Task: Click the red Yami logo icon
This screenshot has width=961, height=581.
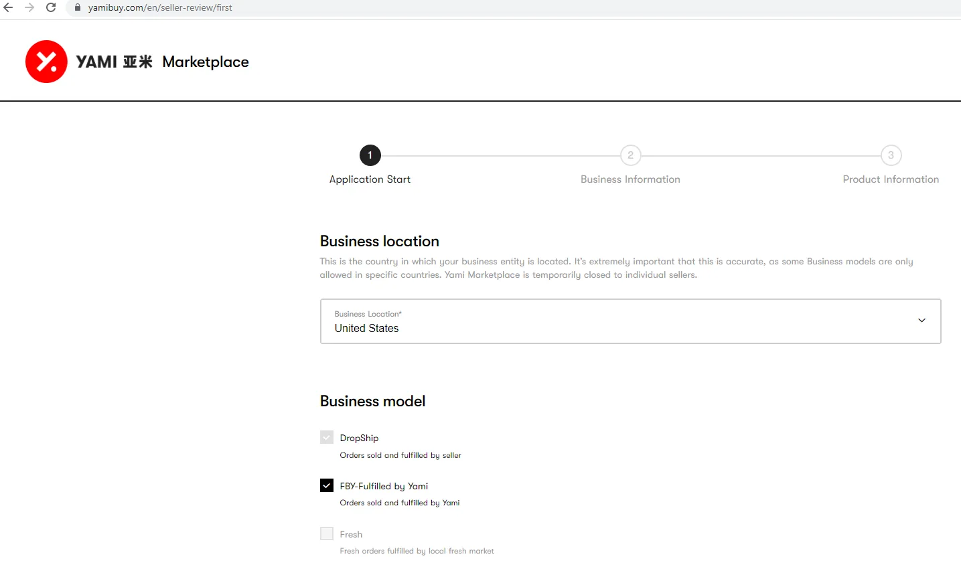Action: pyautogui.click(x=46, y=62)
